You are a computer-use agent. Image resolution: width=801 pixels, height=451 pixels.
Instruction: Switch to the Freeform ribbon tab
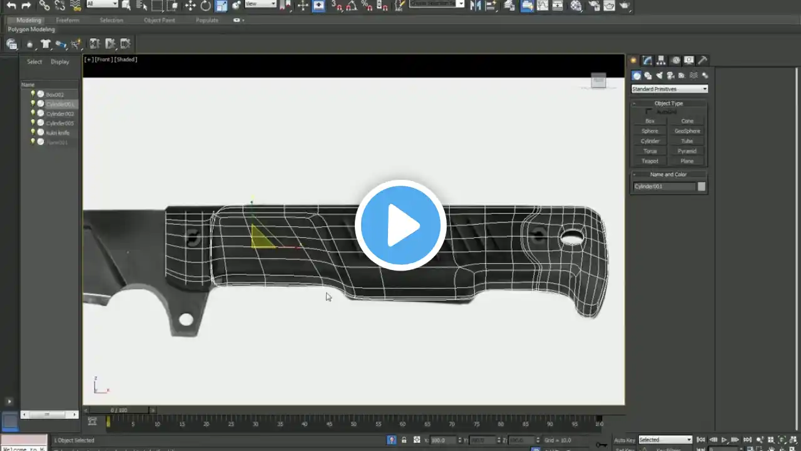[x=68, y=20]
